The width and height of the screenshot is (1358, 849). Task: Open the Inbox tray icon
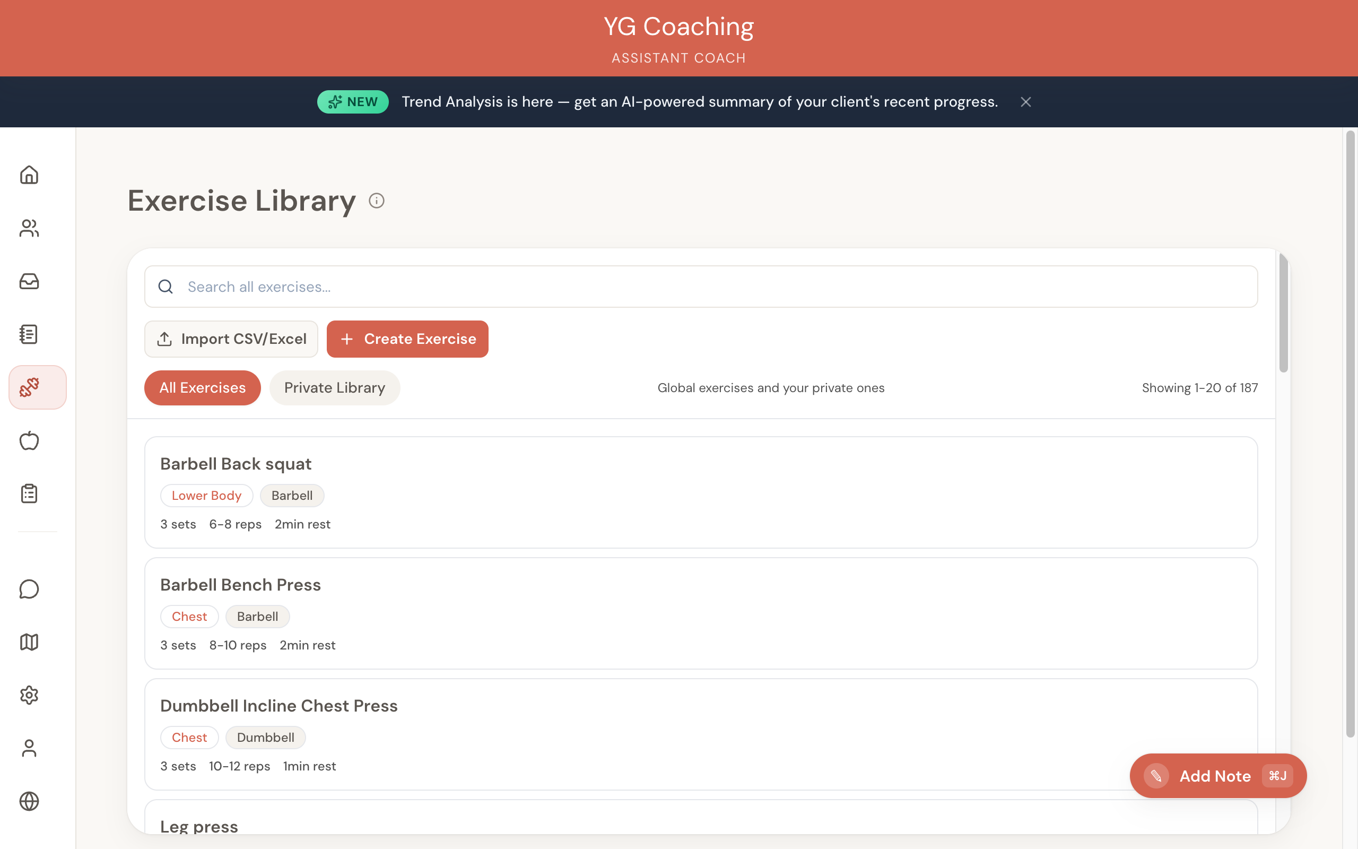[29, 281]
